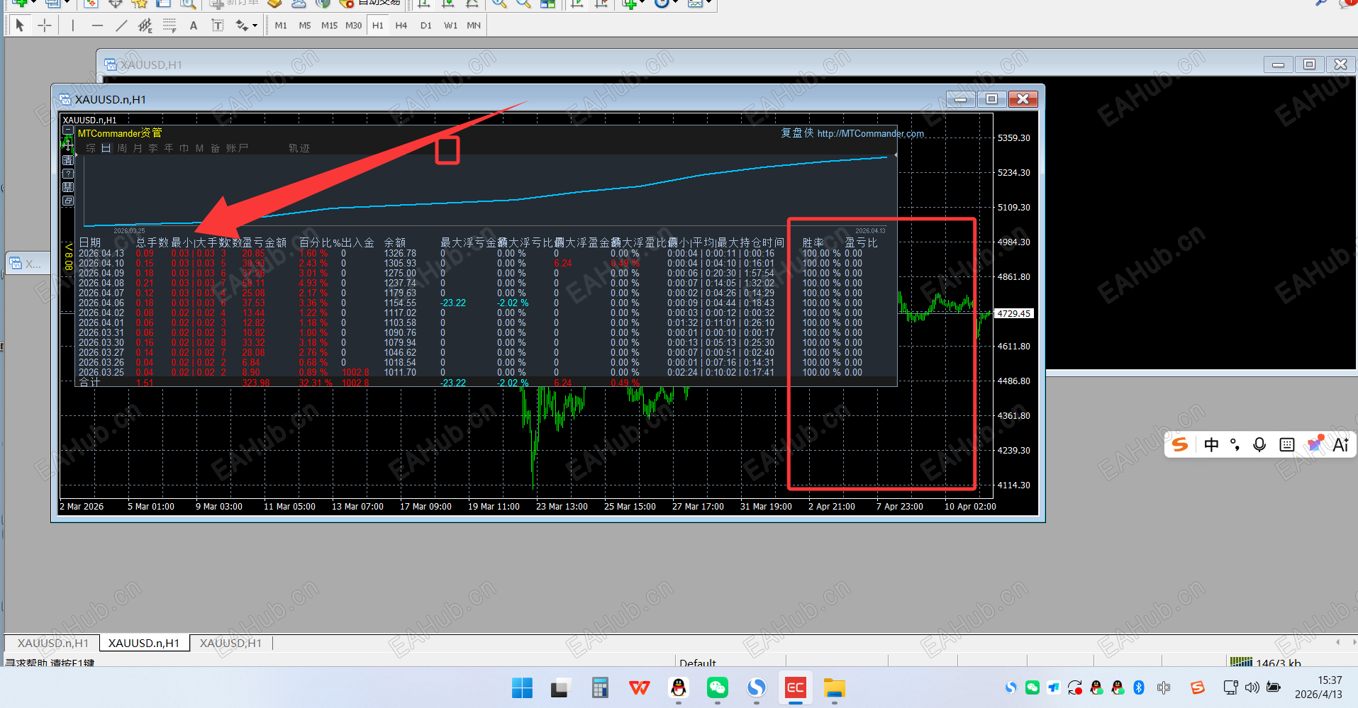Click the MTCommander restore-window sidebar icon

pyautogui.click(x=68, y=201)
